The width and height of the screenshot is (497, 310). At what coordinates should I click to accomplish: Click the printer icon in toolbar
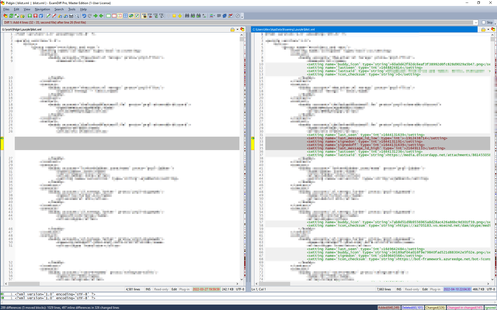click(x=71, y=16)
